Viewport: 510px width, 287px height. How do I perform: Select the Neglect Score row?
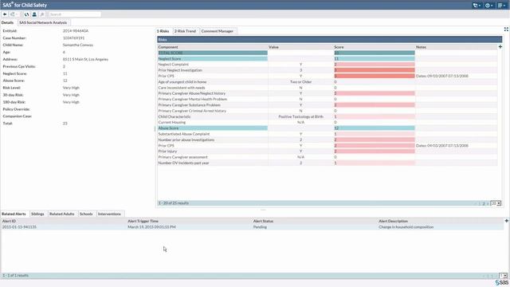[x=328, y=58]
